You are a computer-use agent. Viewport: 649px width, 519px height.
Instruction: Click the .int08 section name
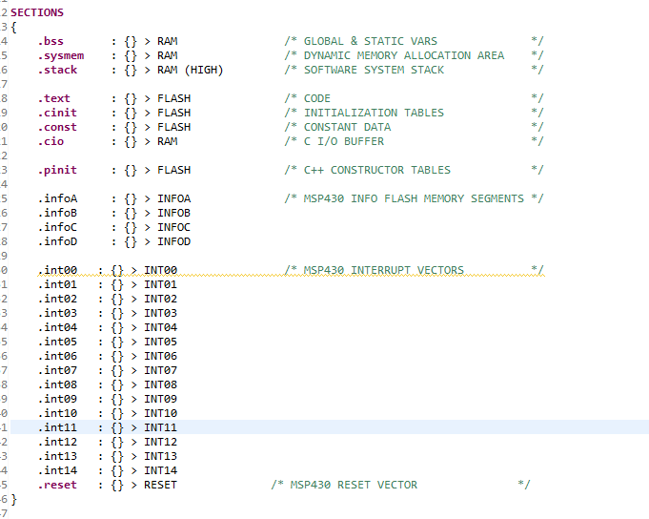[x=57, y=385]
